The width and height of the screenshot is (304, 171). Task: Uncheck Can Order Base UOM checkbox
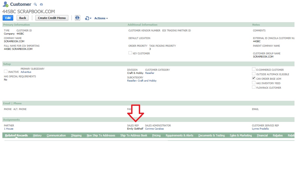(254, 78)
